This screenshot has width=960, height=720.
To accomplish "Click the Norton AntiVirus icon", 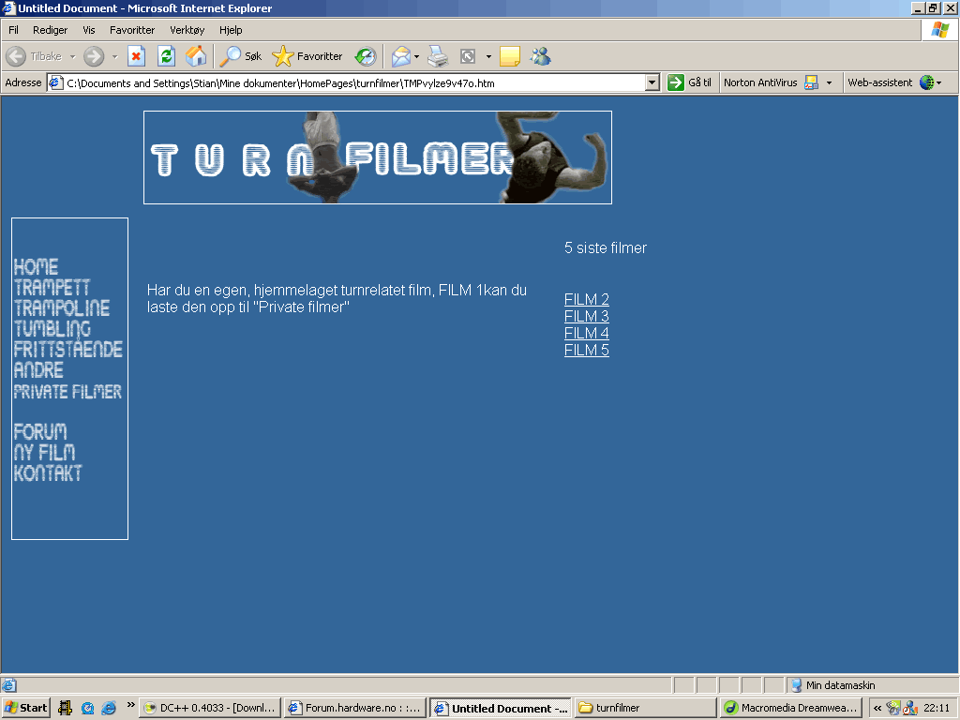I will (x=811, y=82).
